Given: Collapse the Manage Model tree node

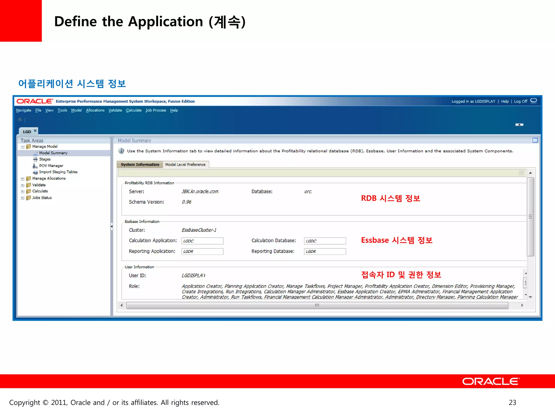Looking at the screenshot, I should pyautogui.click(x=22, y=147).
